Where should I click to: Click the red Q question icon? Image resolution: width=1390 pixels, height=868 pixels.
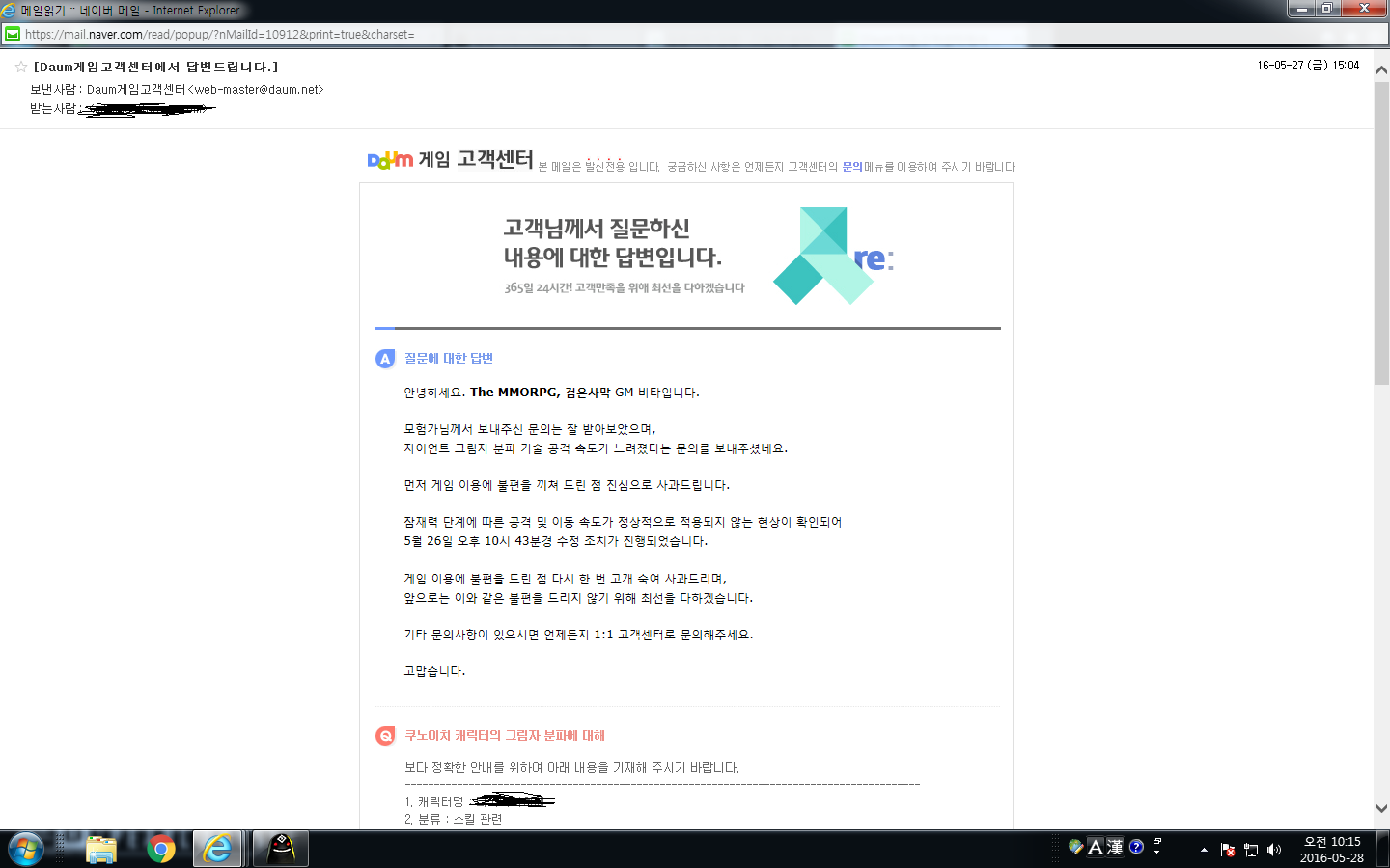click(x=385, y=736)
